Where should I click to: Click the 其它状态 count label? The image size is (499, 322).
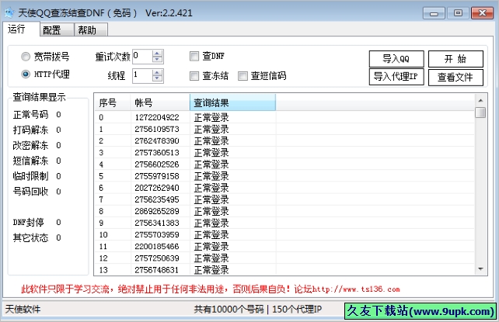30,238
